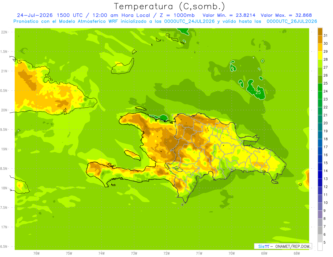Pick legend swatch between 26 and 27

pyautogui.click(x=320, y=71)
